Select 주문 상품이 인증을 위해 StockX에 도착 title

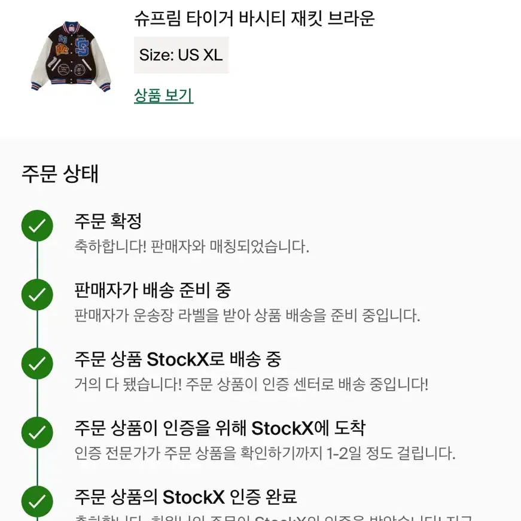220,428
